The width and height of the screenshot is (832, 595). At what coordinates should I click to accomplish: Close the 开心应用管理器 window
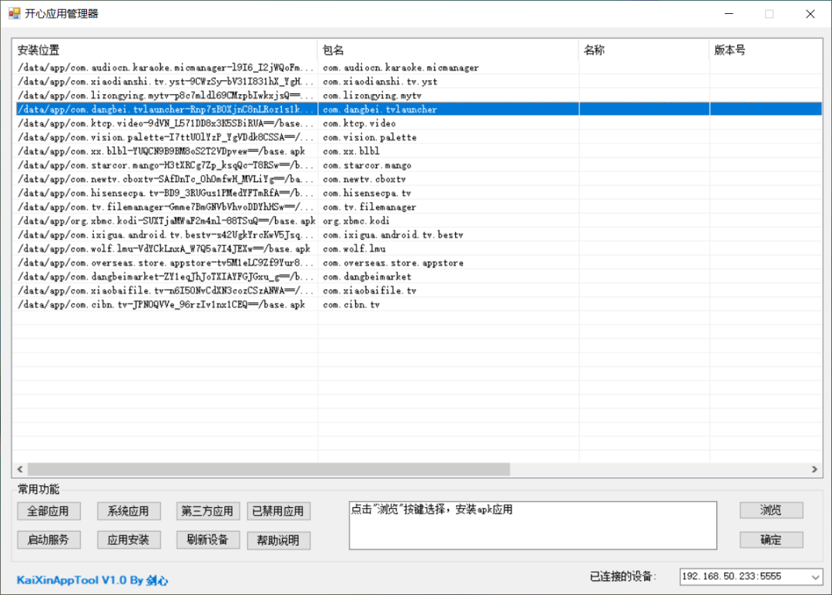(810, 14)
